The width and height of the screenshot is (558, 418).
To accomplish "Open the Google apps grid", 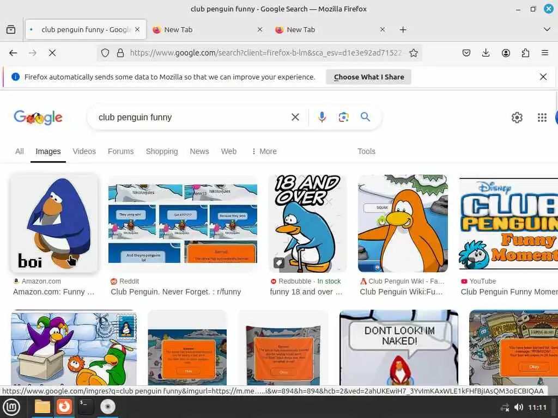I will 542,118.
